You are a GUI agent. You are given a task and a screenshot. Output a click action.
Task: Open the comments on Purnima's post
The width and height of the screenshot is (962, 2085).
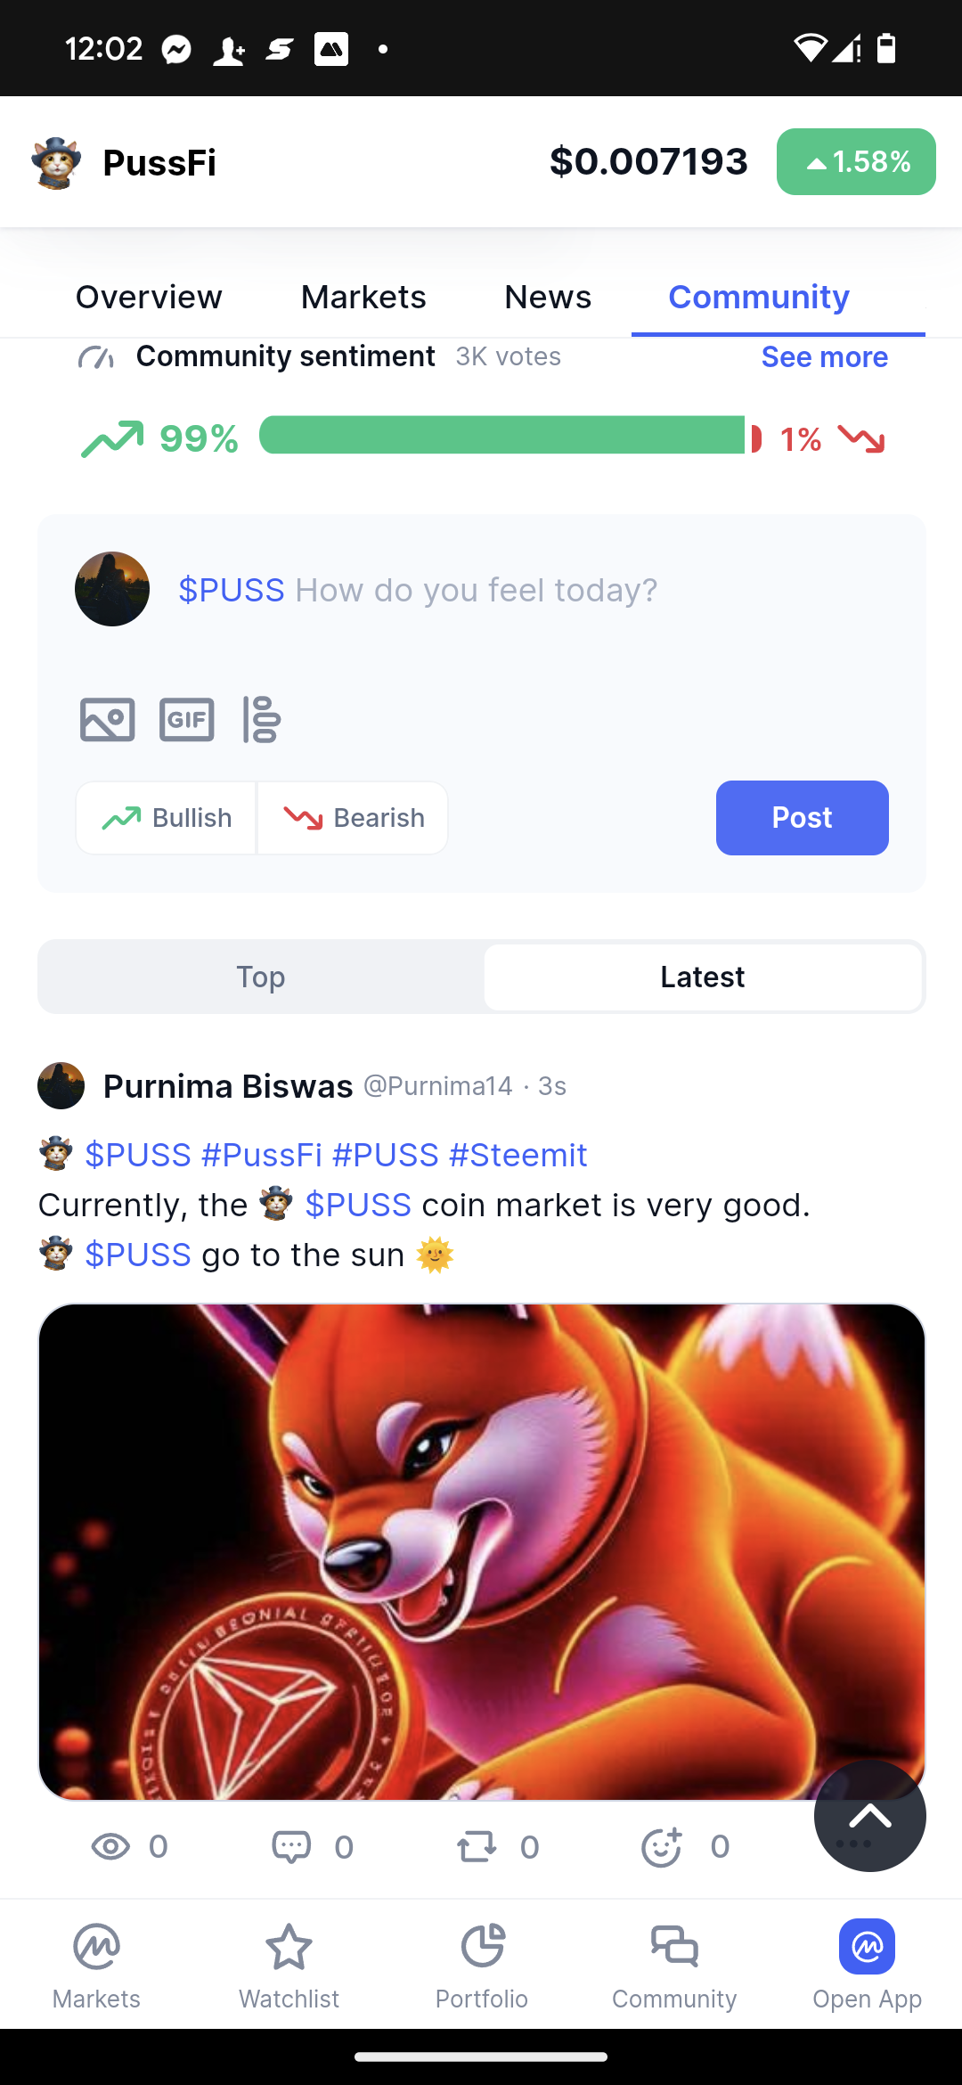(x=292, y=1847)
